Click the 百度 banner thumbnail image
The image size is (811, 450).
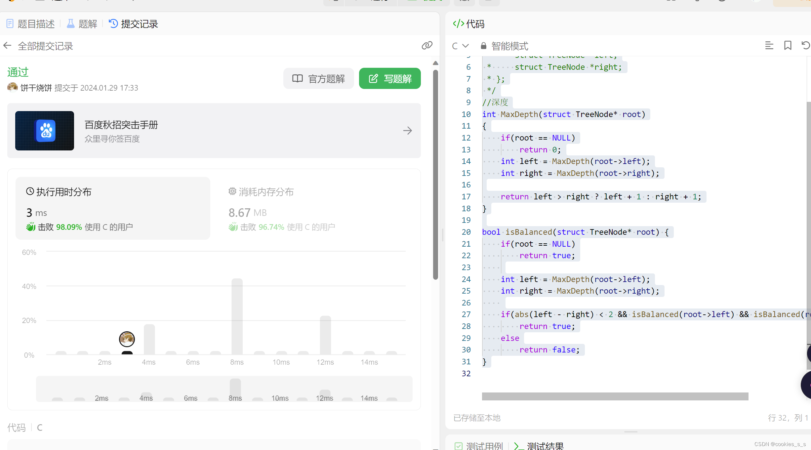pyautogui.click(x=45, y=131)
